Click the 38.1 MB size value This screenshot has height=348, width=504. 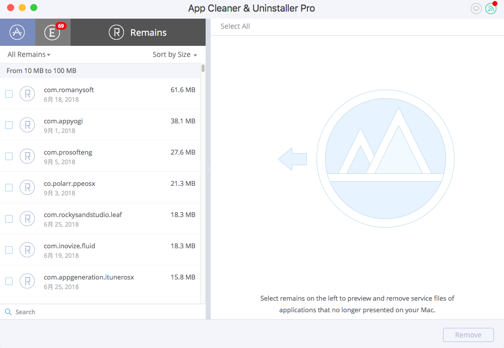[183, 121]
